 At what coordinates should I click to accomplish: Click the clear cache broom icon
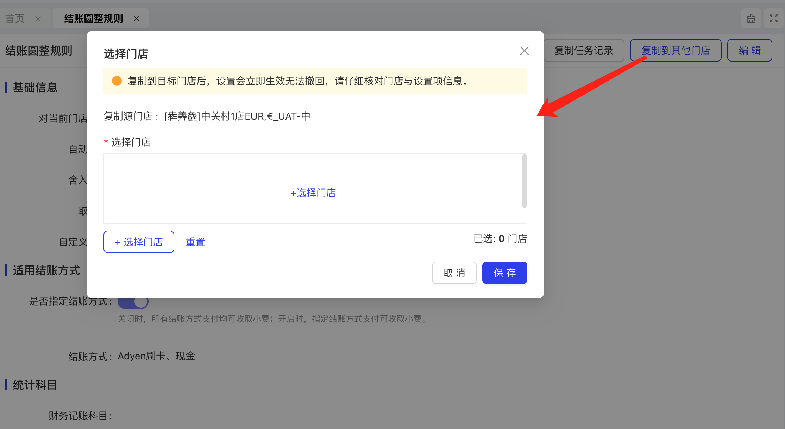pyautogui.click(x=751, y=18)
